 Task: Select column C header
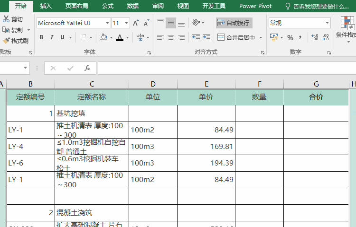pyautogui.click(x=92, y=84)
